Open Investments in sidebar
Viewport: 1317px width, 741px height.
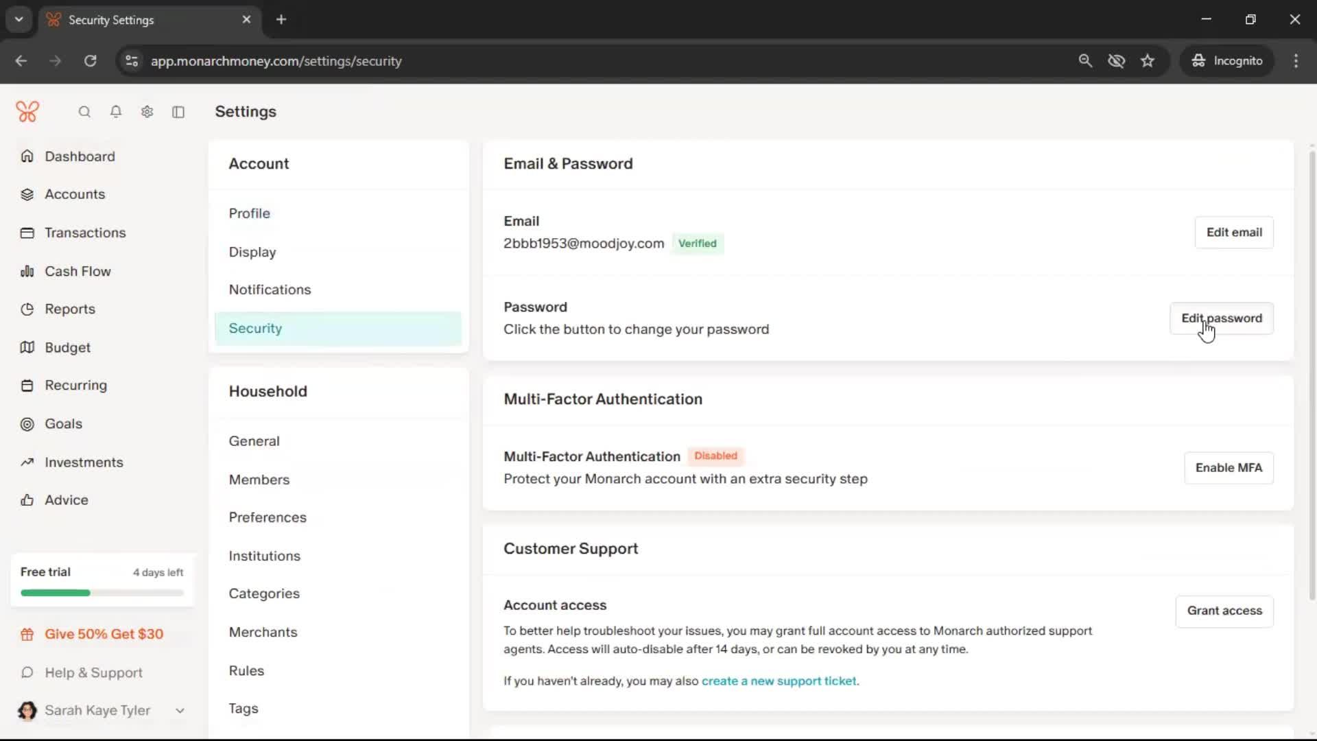click(x=84, y=462)
